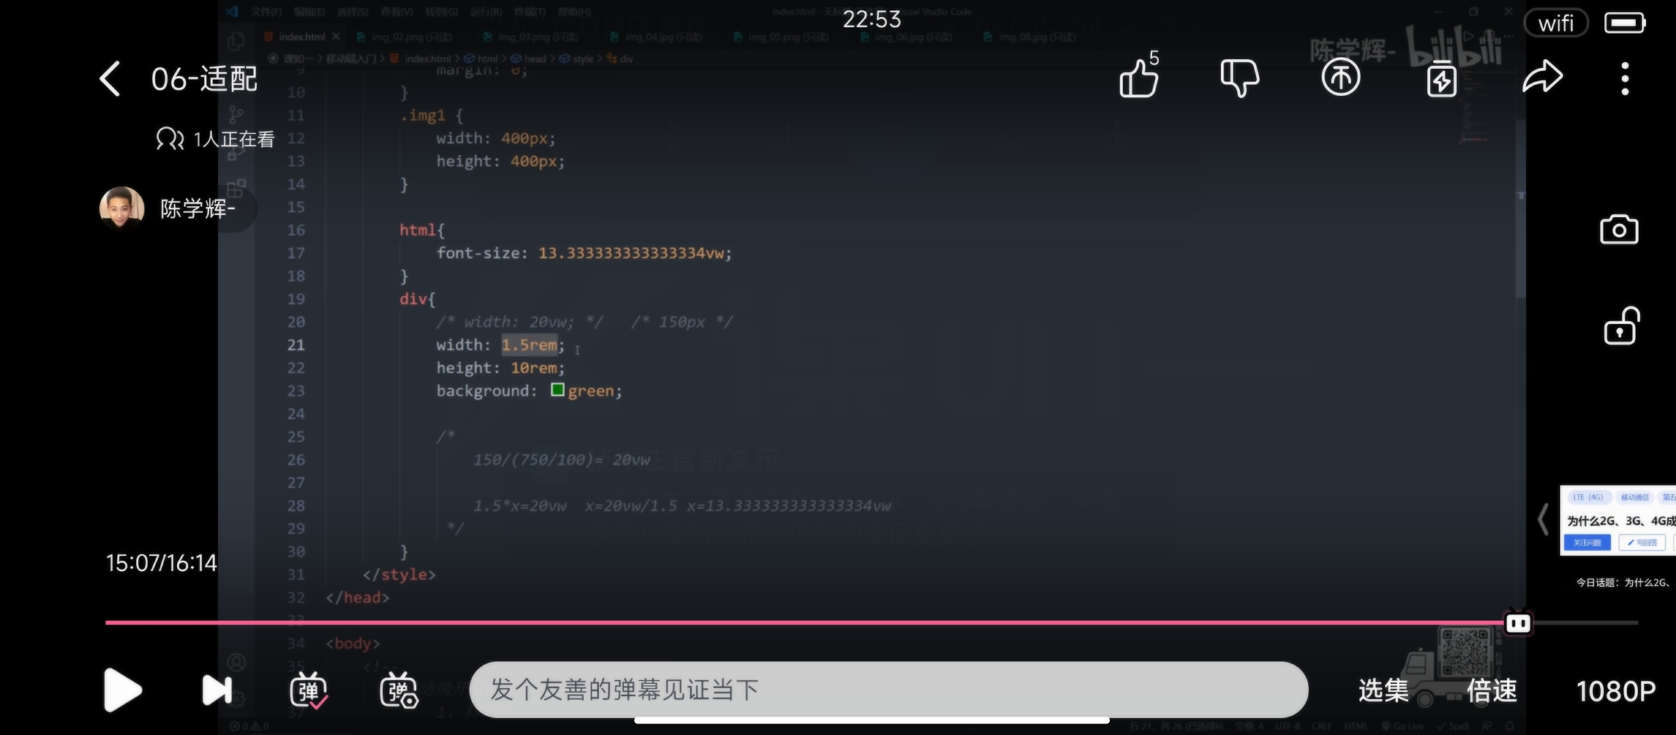Take a screenshot with camera icon
1676x735 pixels.
click(1619, 230)
